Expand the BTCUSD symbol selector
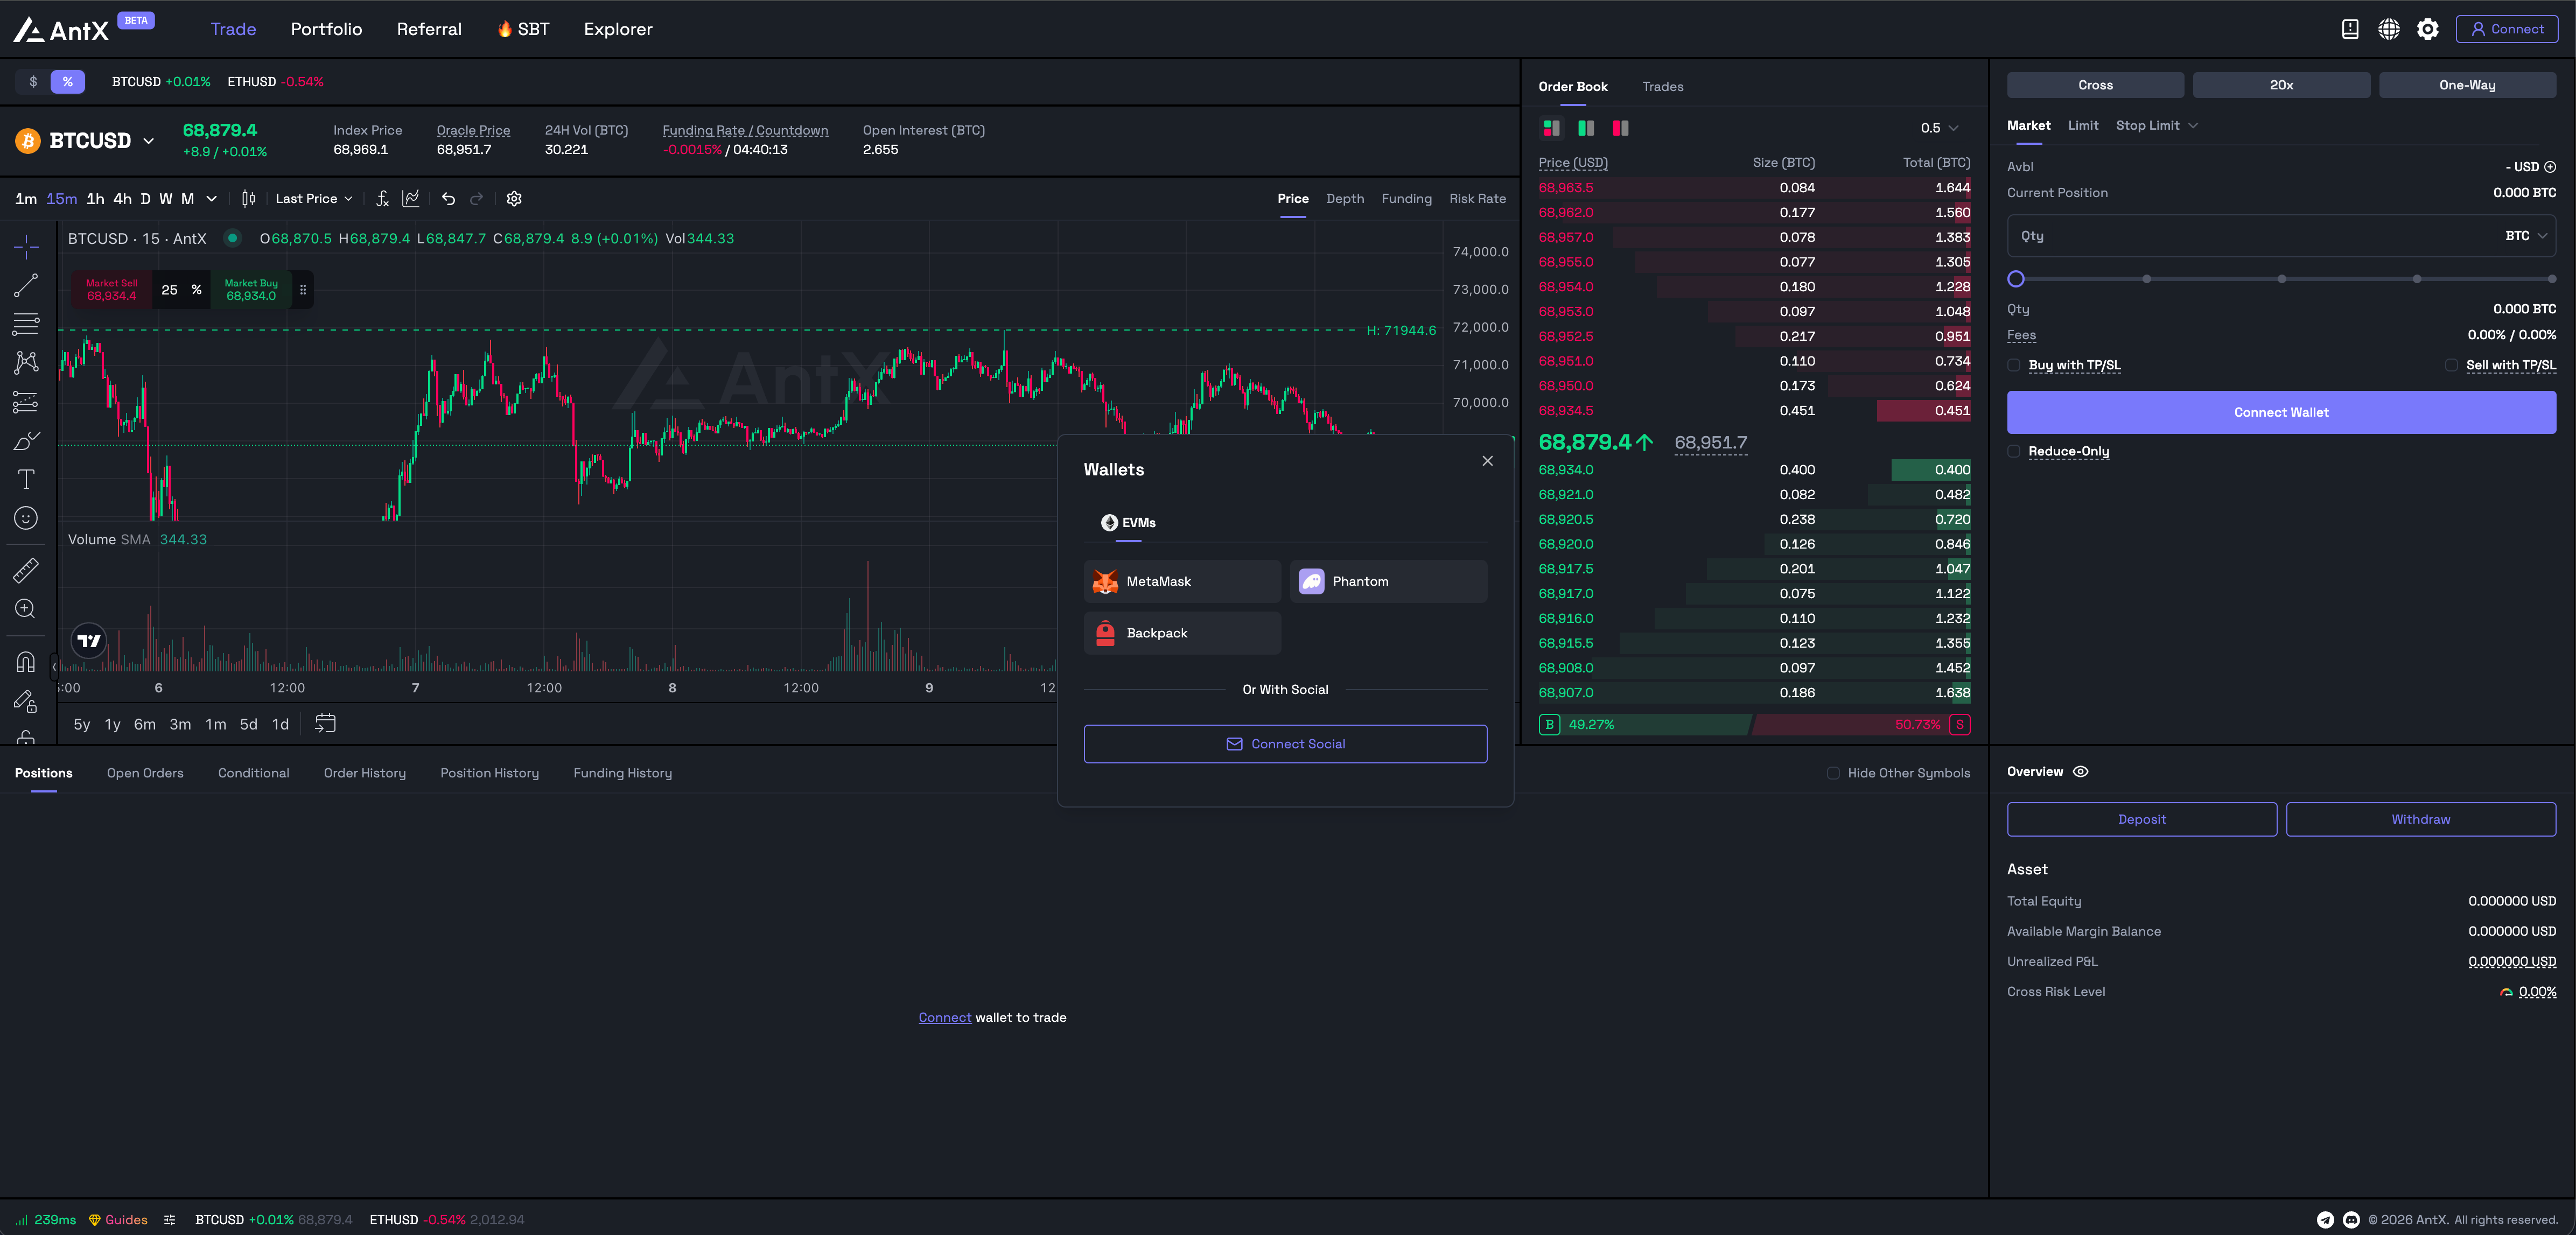The width and height of the screenshot is (2576, 1235). [148, 141]
